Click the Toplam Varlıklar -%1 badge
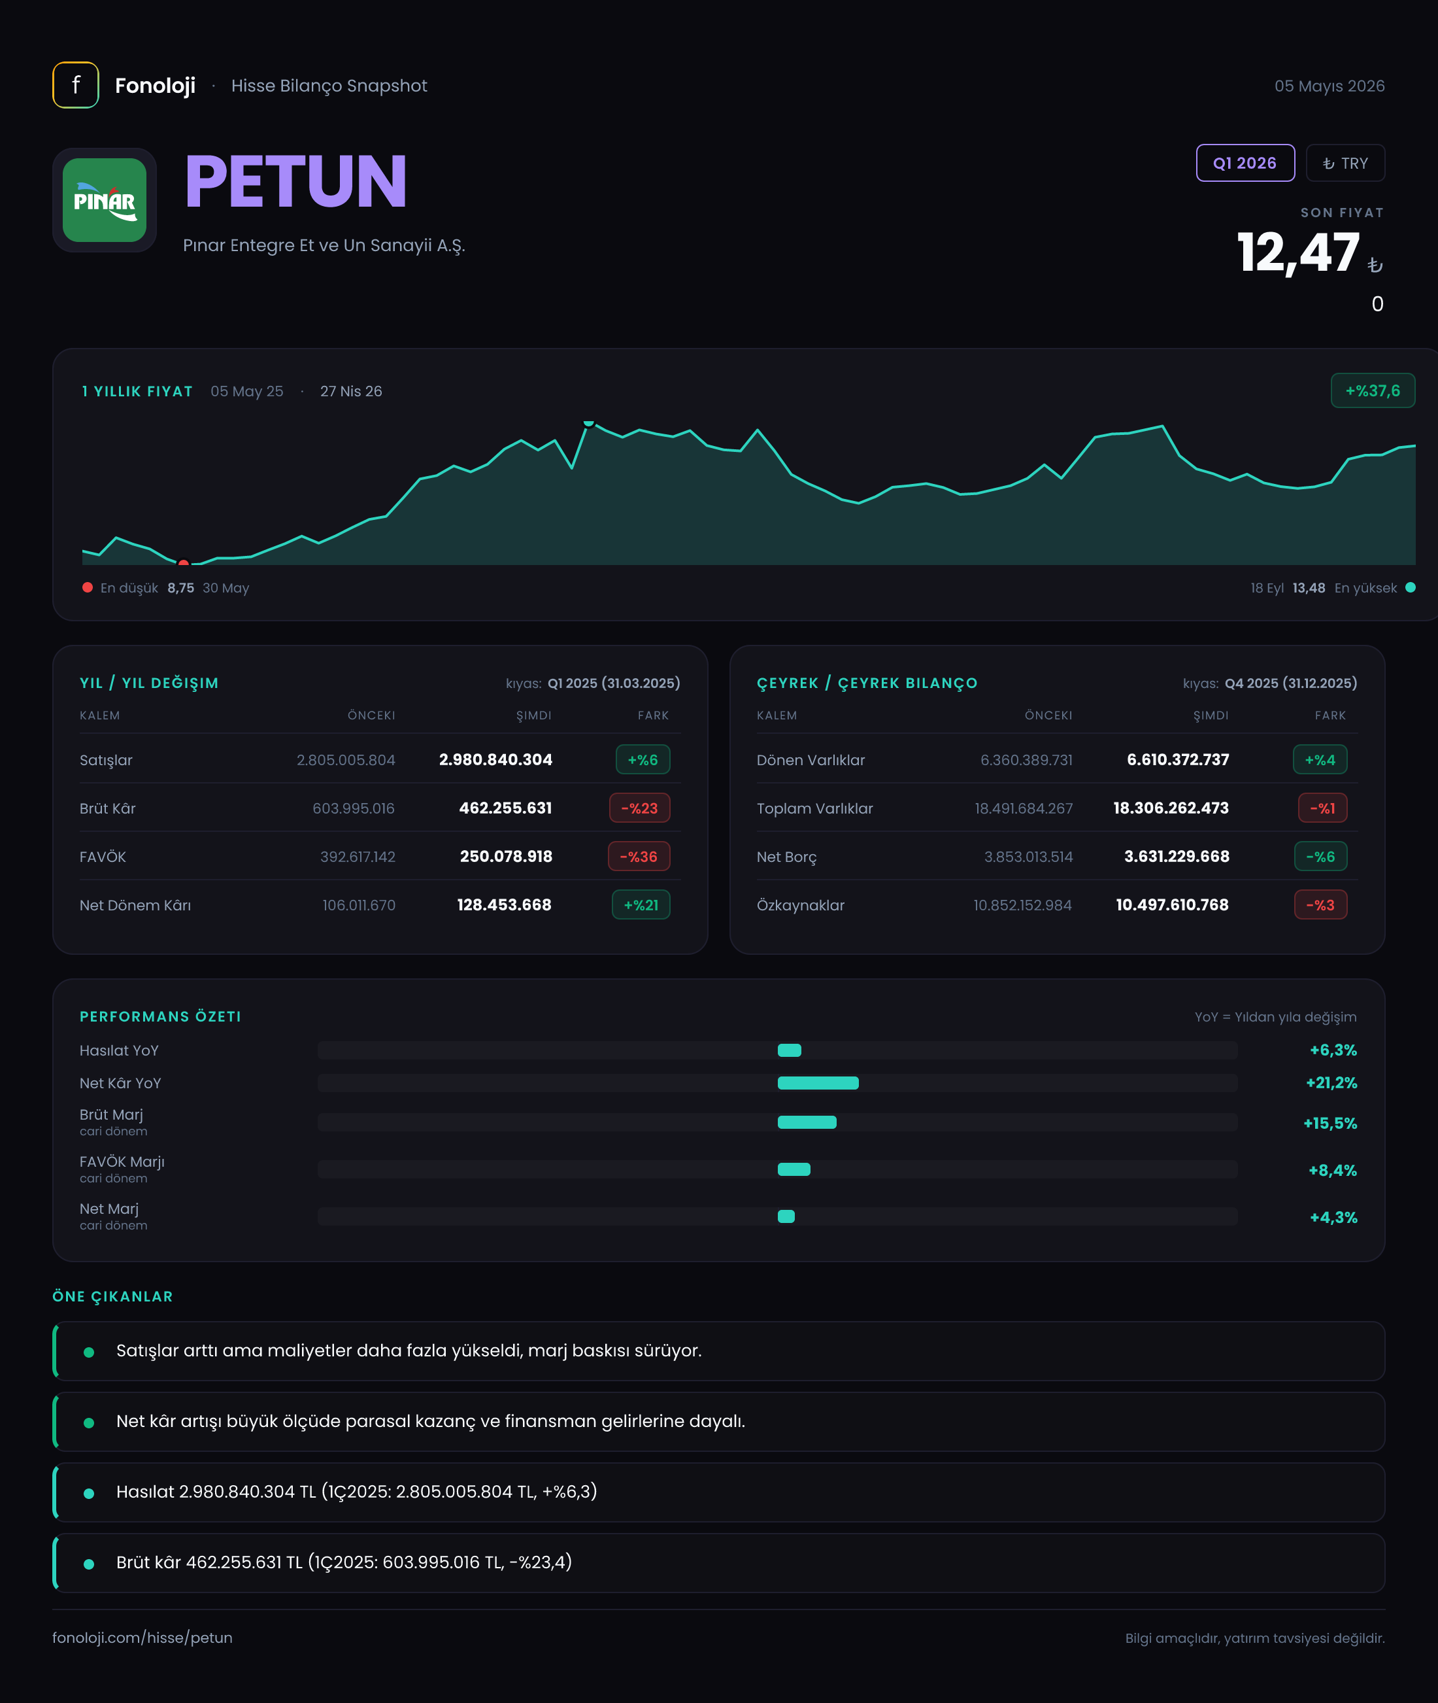 pos(1322,808)
